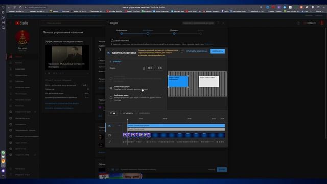Image resolution: width=327 pixels, height=184 pixels.
Task: Select the dimmed first video radio option
Action: click(x=111, y=79)
